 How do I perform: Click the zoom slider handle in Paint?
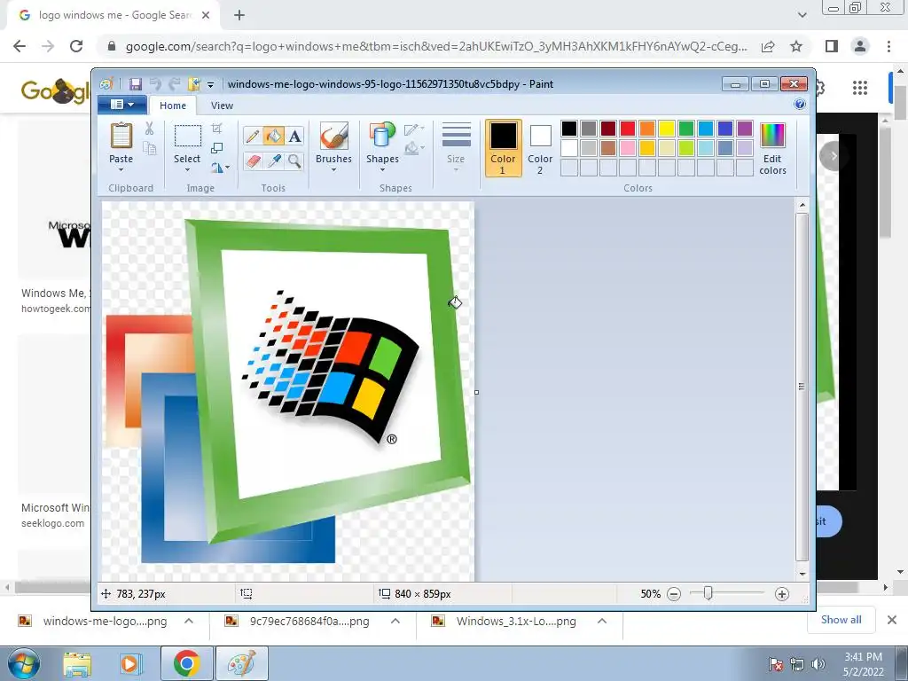pos(708,593)
